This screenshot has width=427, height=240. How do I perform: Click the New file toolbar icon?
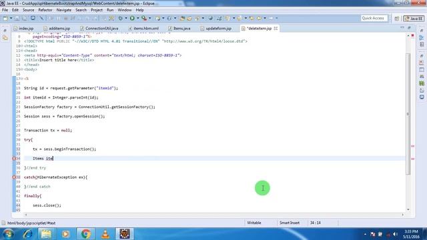5,18
